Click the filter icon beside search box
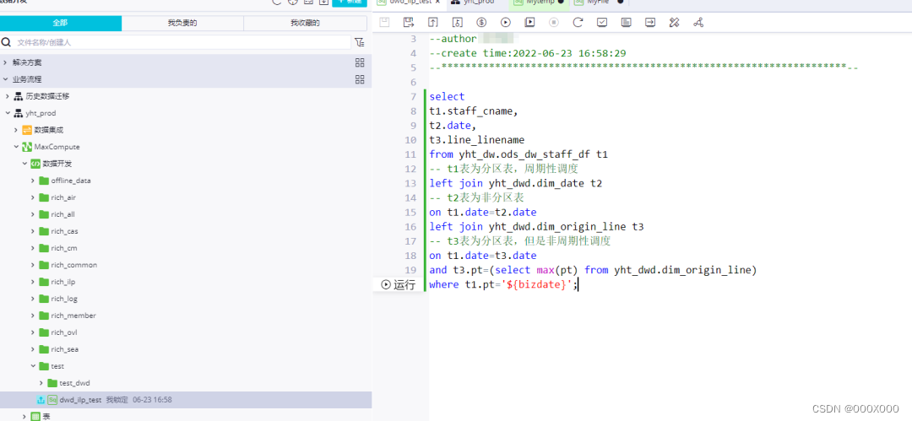Screen dimensions: 912x421 [x=360, y=42]
